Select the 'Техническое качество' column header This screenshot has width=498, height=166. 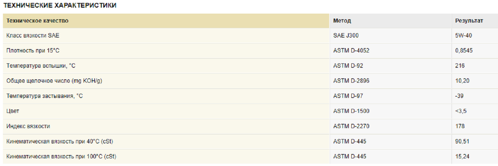click(x=37, y=21)
